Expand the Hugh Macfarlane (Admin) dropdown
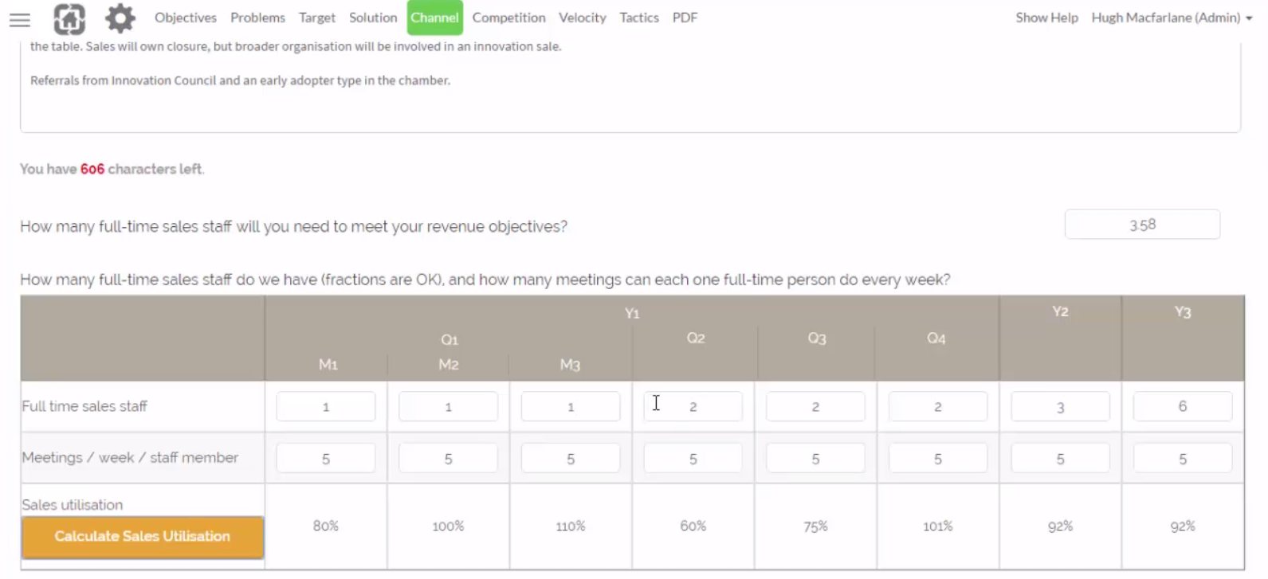 pos(1172,18)
